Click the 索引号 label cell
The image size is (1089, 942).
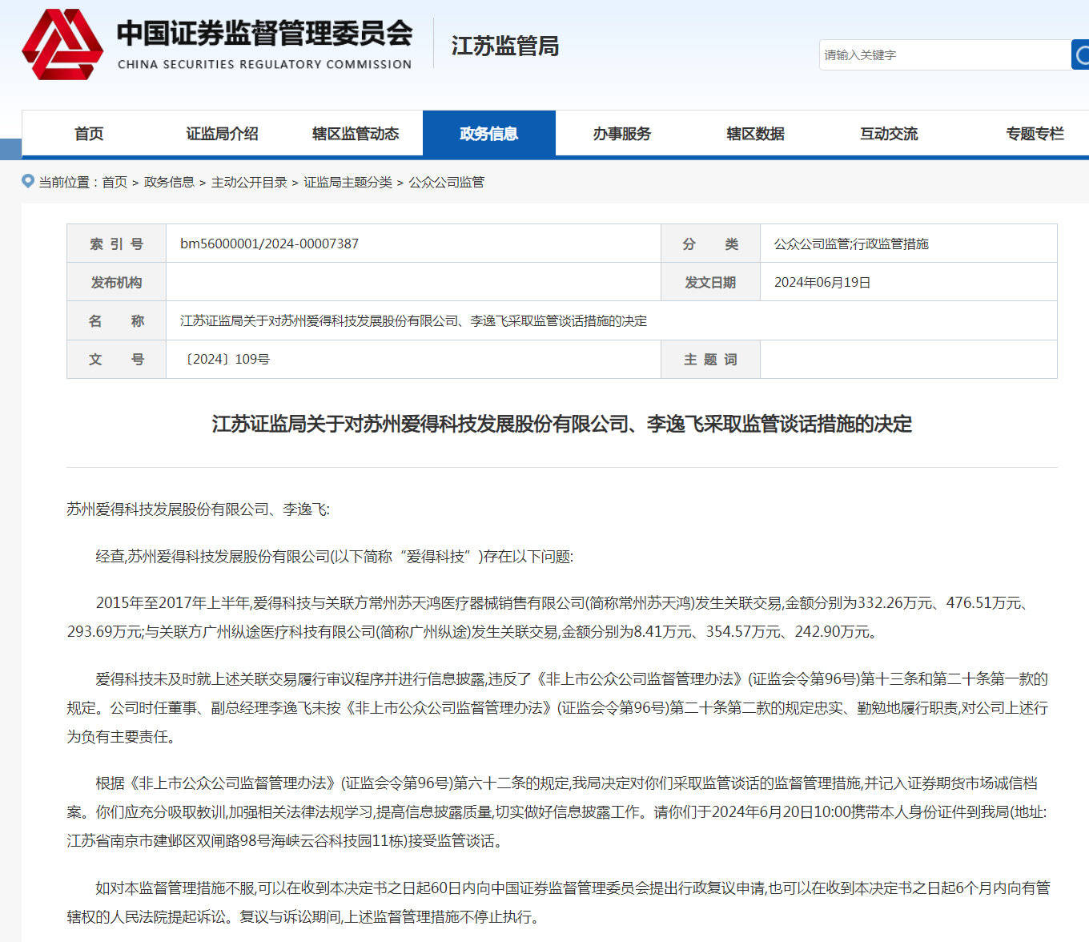117,244
